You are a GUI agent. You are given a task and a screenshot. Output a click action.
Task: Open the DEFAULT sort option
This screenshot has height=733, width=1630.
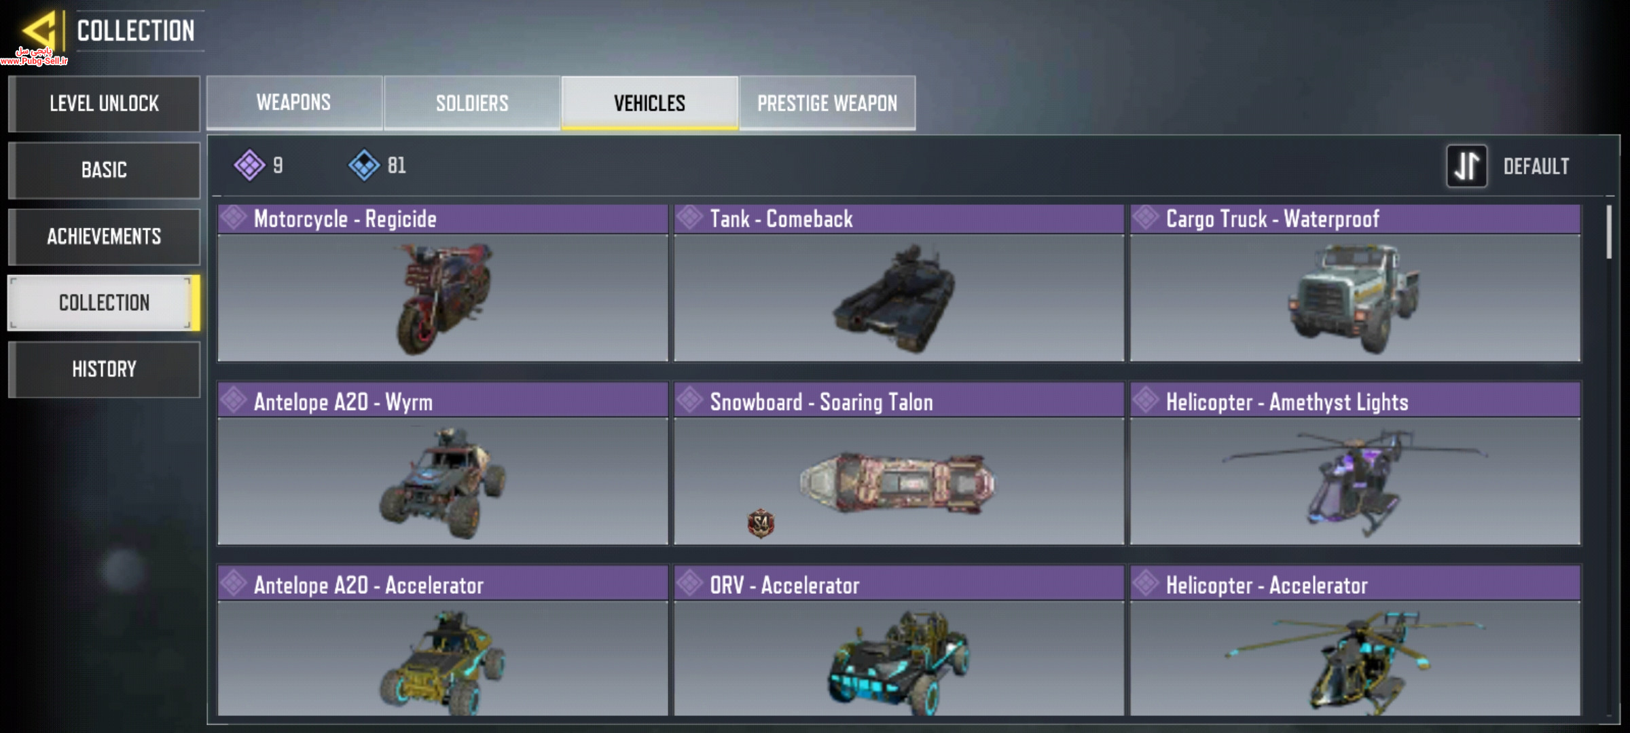click(x=1536, y=166)
